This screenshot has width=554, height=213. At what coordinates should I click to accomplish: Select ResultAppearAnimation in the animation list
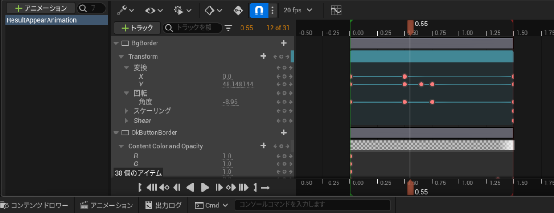pyautogui.click(x=42, y=20)
